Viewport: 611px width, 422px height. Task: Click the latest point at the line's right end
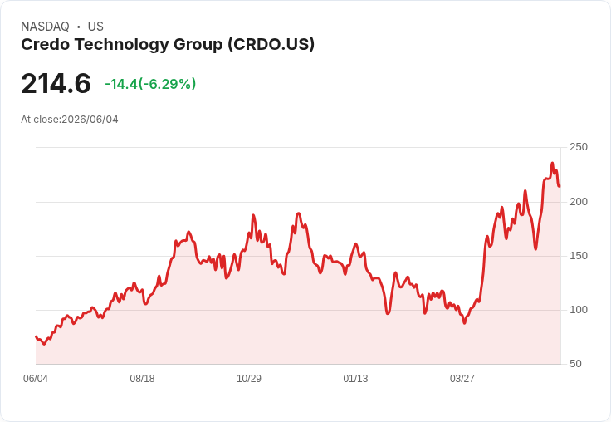tap(560, 186)
